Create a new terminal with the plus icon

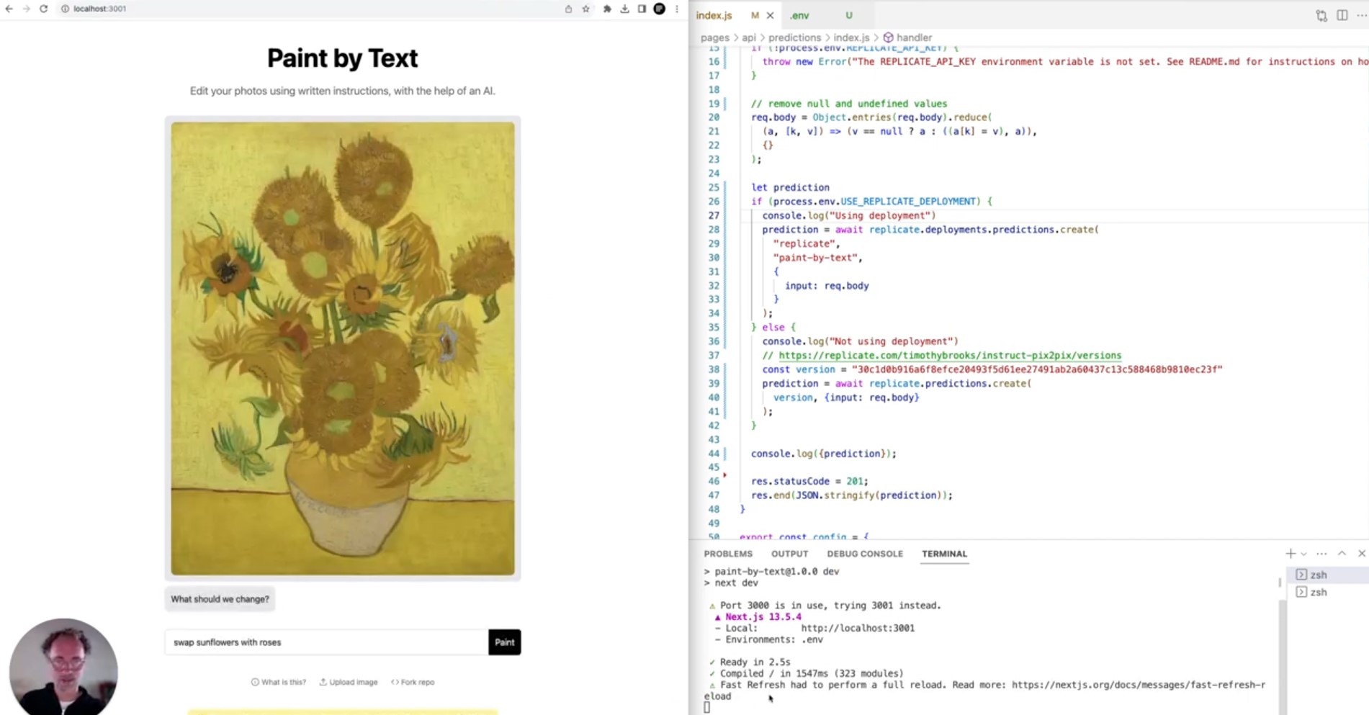1290,554
